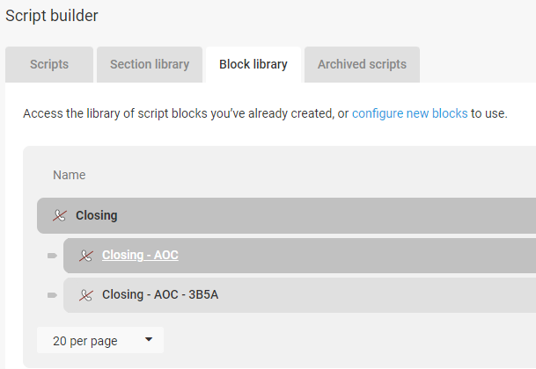The image size is (536, 369).
Task: Click the arrow on the 20 per page selector
Action: pos(149,340)
